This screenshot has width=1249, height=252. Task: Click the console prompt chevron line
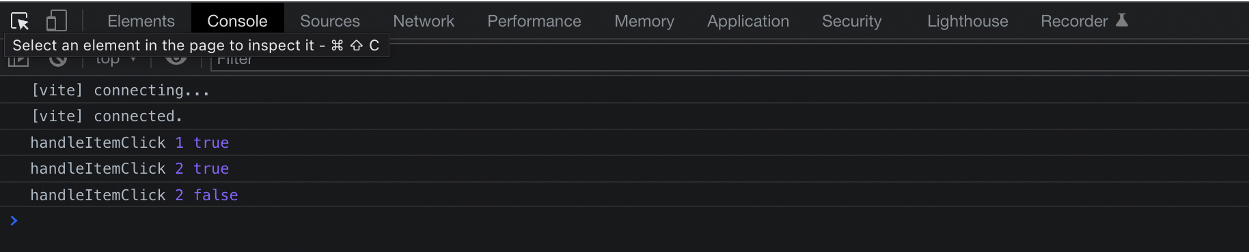click(x=624, y=221)
